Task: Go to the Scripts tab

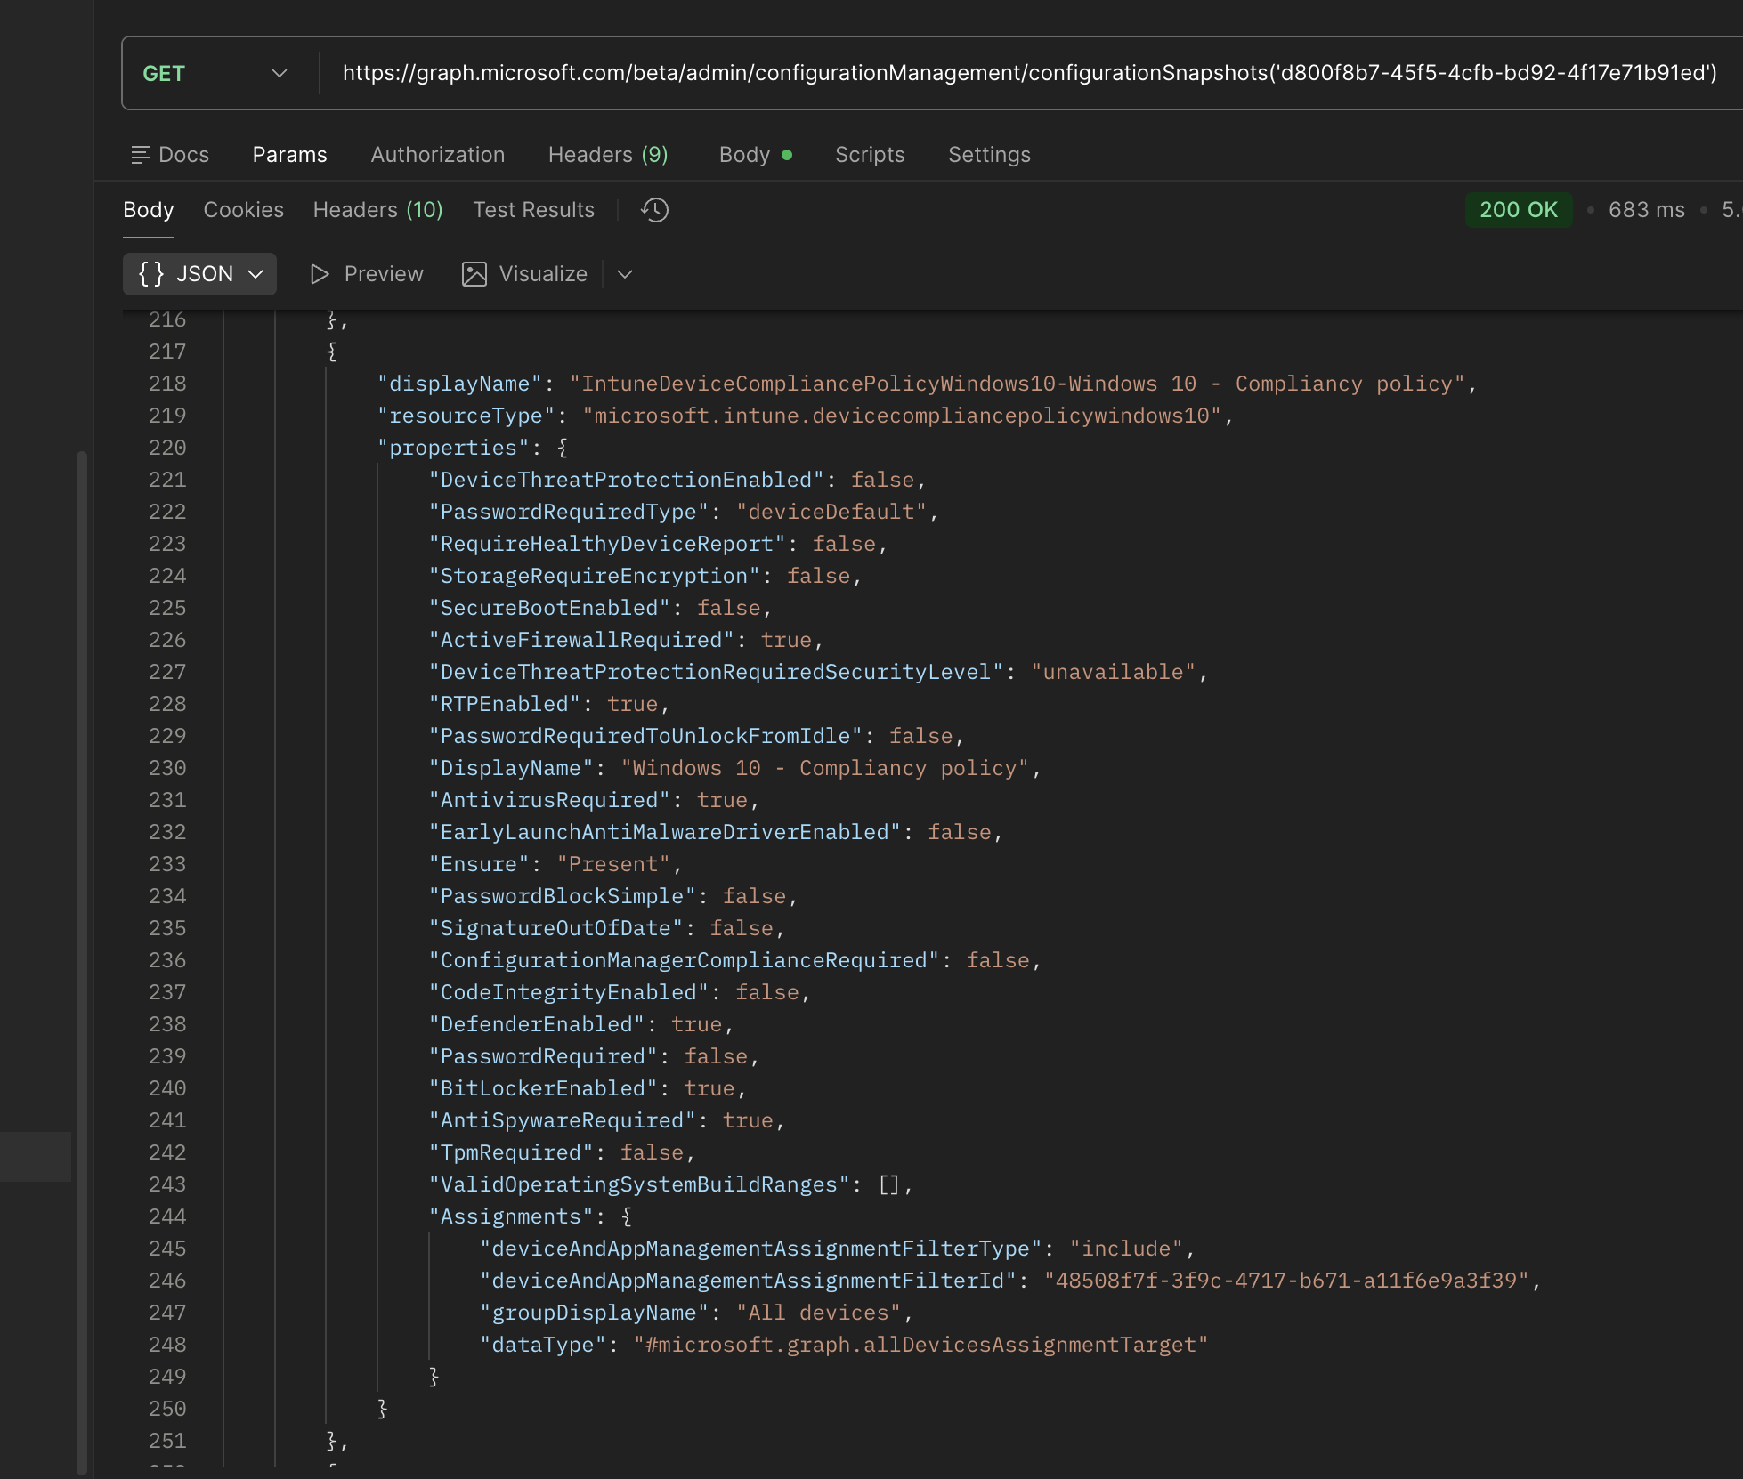Action: point(869,155)
